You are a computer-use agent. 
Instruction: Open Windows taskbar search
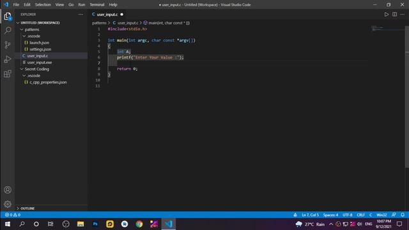tap(22, 224)
